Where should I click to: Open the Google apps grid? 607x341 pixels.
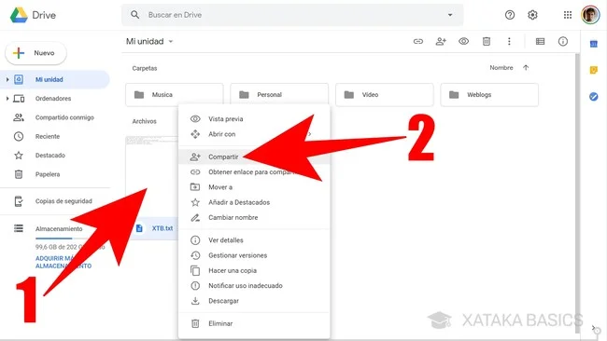(568, 15)
